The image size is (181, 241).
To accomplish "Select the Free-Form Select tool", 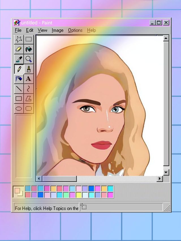I will click(x=19, y=39).
